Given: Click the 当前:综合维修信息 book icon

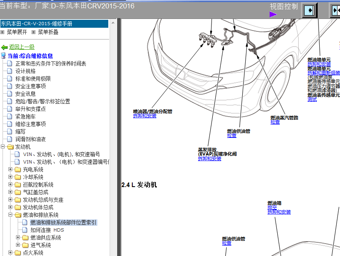Looking at the screenshot, I should tap(3, 56).
